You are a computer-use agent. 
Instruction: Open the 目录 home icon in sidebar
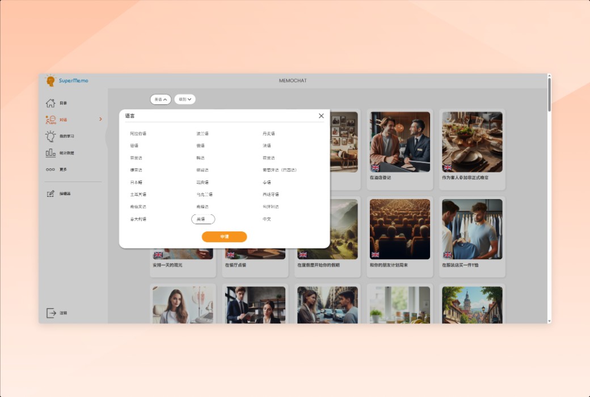pyautogui.click(x=50, y=103)
